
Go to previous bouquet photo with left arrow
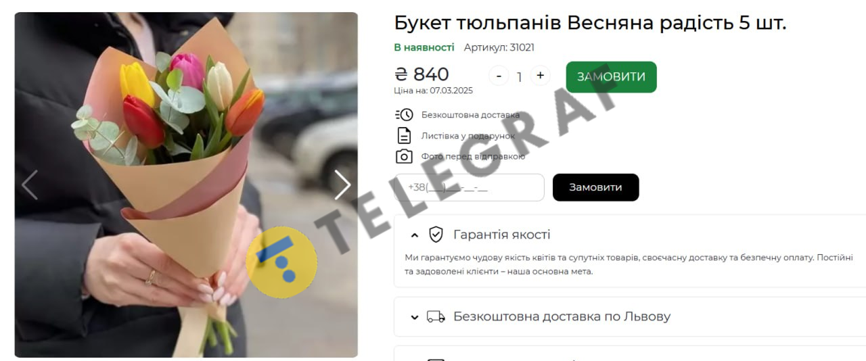click(x=30, y=185)
